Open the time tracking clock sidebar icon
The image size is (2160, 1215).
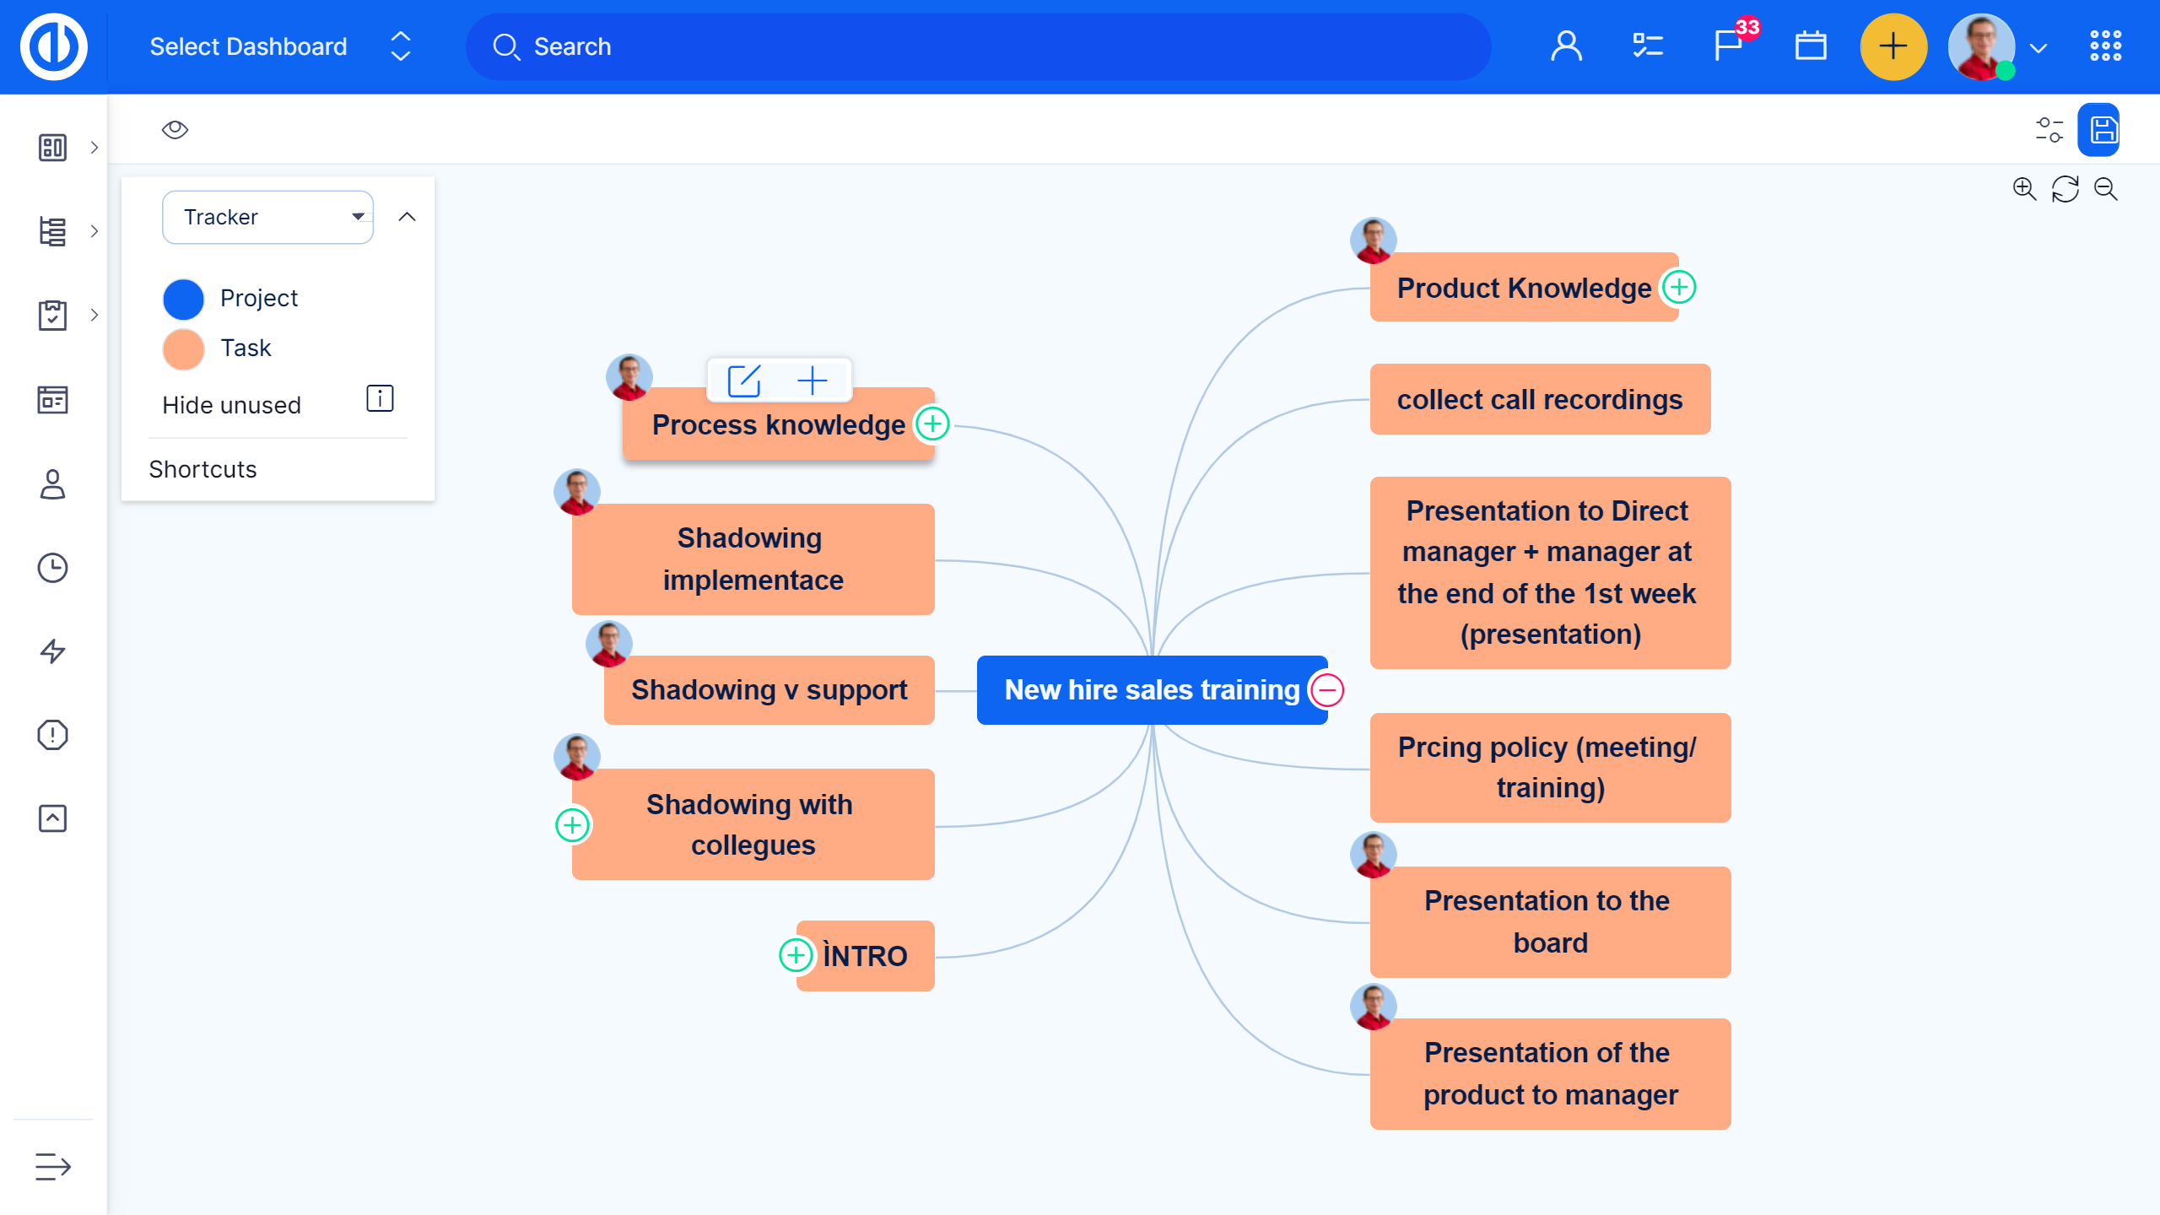point(52,567)
